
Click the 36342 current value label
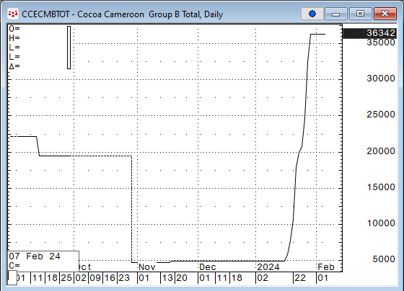coord(369,33)
